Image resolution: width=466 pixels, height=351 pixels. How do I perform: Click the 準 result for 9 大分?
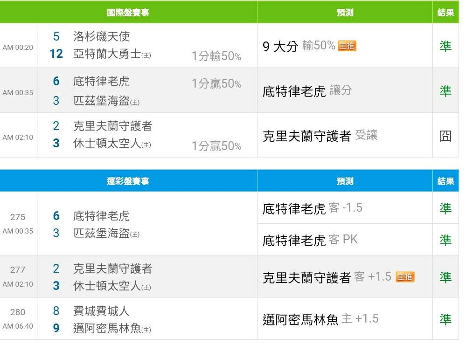pos(445,46)
